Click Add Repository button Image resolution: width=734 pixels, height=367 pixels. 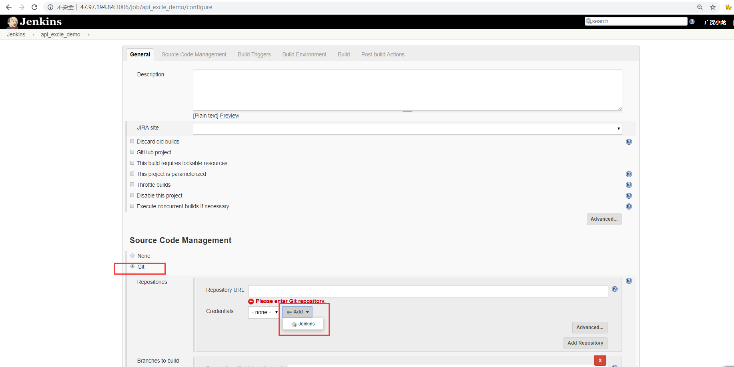[x=585, y=343]
